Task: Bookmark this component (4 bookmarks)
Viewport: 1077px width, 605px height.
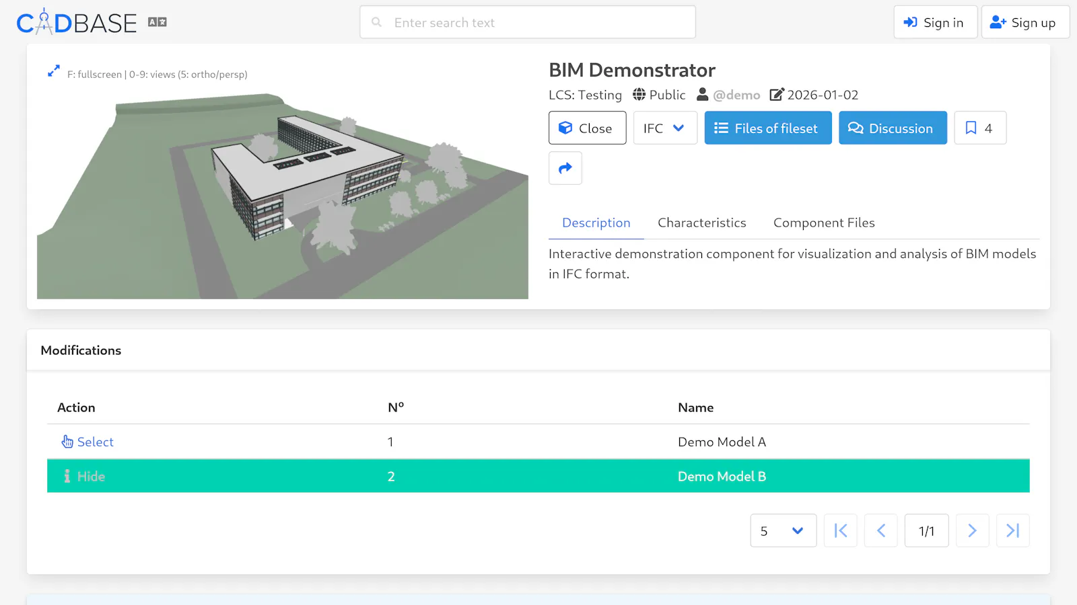Action: click(980, 128)
